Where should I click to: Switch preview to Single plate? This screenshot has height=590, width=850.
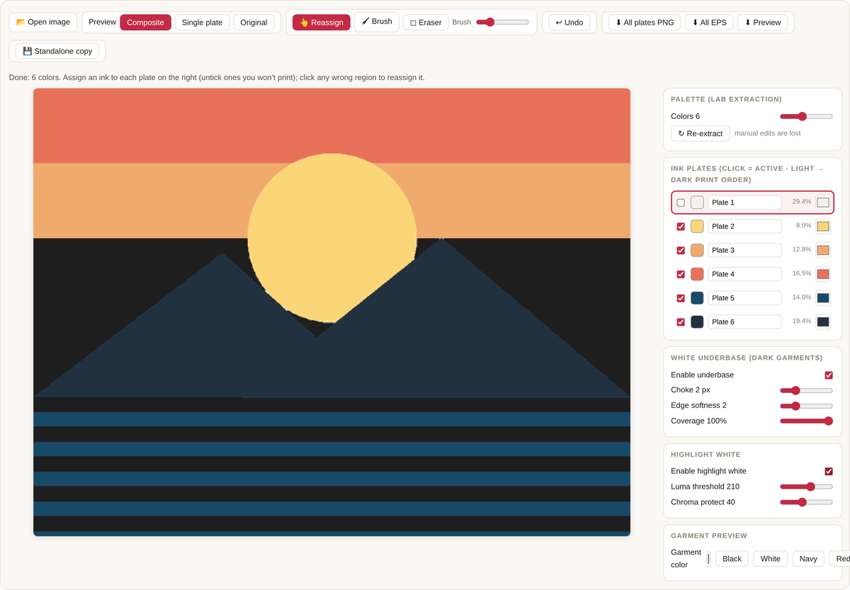[x=202, y=23]
